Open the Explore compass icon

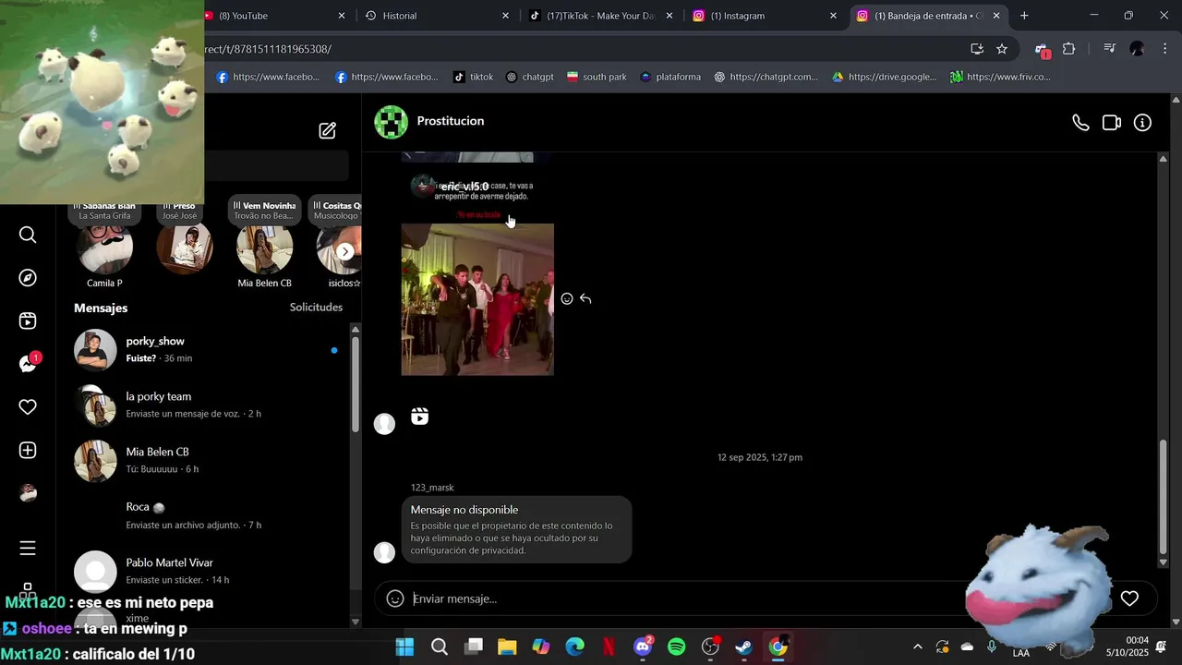tap(28, 278)
